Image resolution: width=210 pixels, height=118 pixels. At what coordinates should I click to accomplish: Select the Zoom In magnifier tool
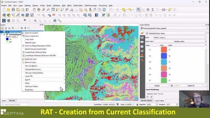coord(44,10)
